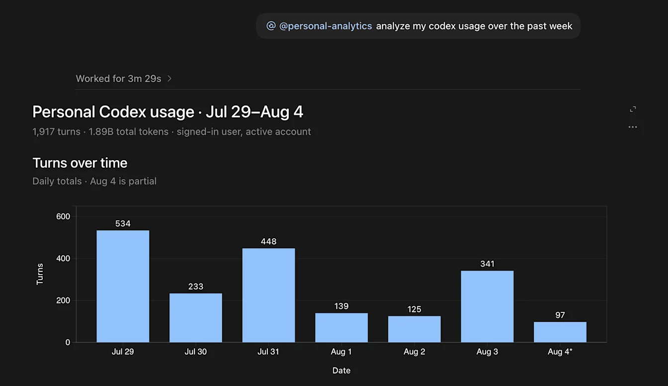Select the Aug 1 bar in the chart
Viewport: 668px width, 386px height.
pyautogui.click(x=341, y=328)
